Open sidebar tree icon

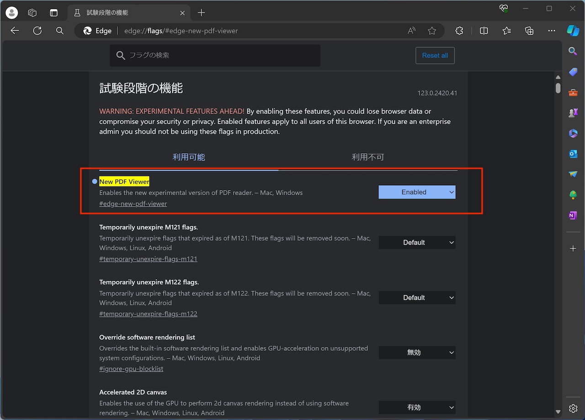[573, 195]
